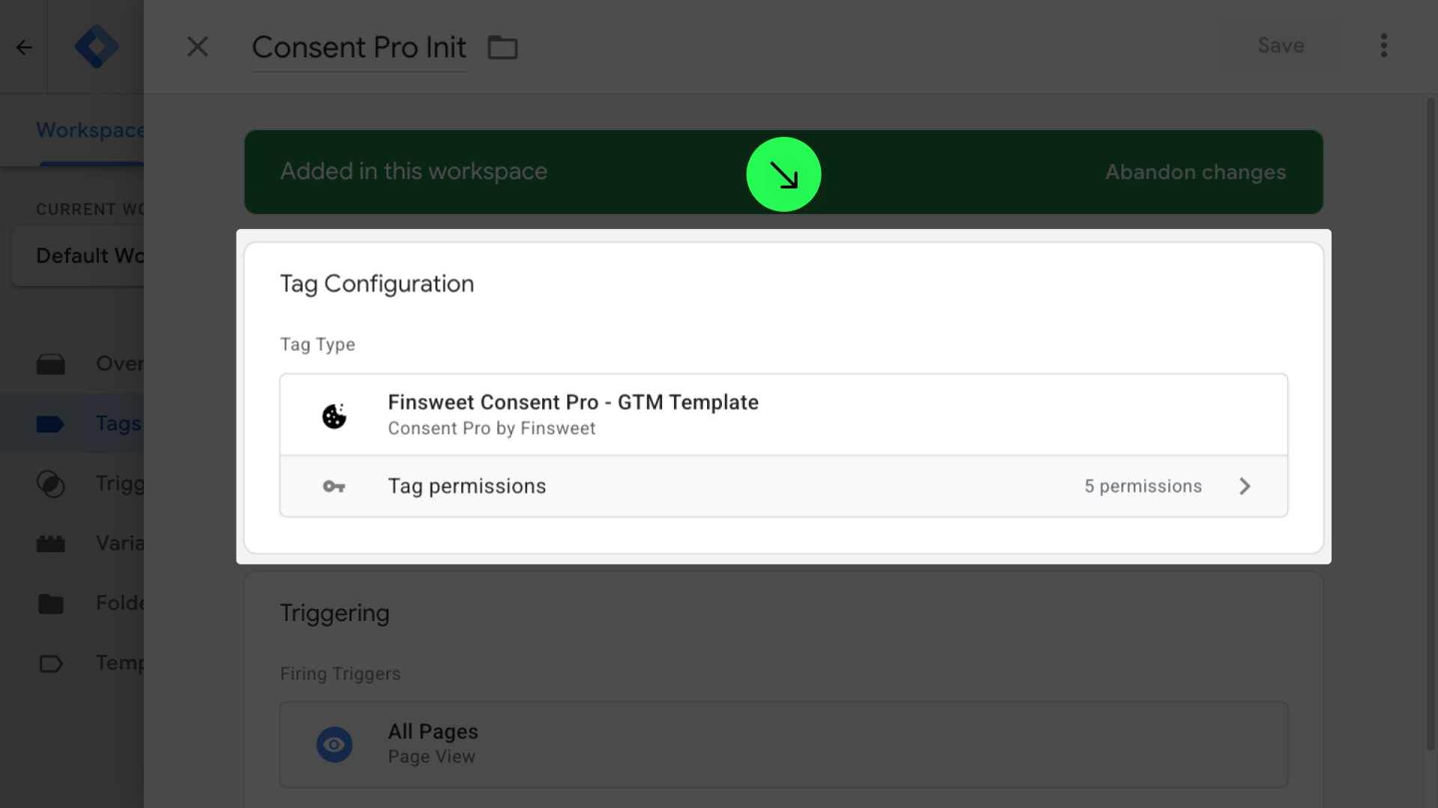This screenshot has width=1438, height=808.
Task: Click the All Pages eye trigger icon
Action: pyautogui.click(x=334, y=744)
